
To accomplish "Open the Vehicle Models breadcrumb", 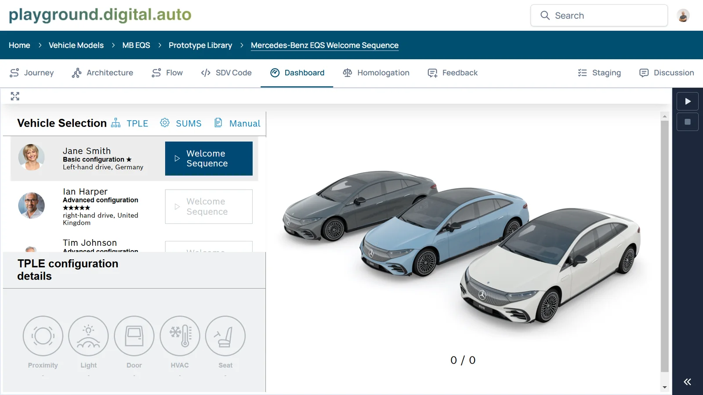I will 76,45.
